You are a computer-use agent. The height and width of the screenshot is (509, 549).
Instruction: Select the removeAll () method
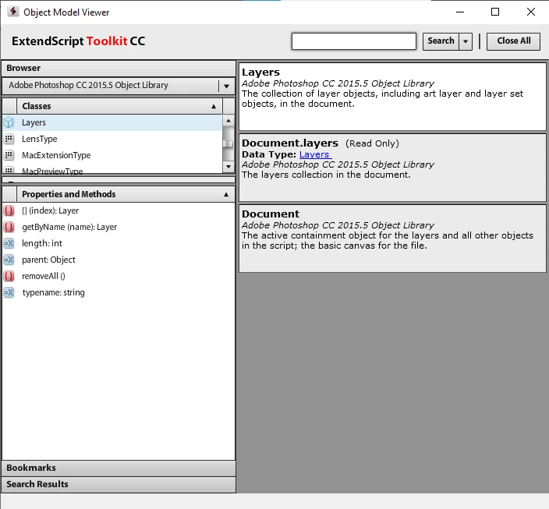[x=119, y=276]
